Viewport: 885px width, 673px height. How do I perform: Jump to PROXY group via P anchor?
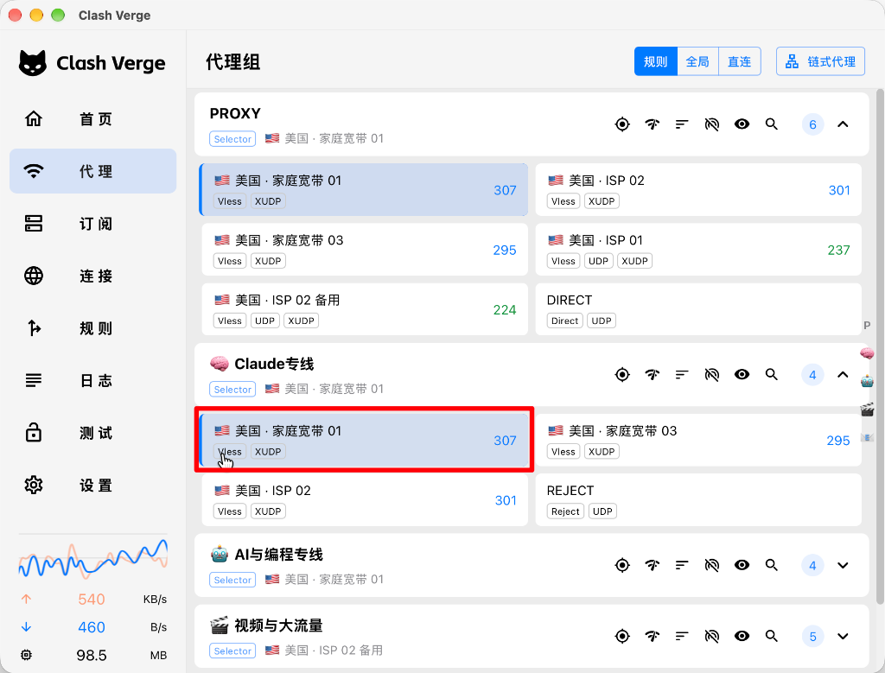867,326
